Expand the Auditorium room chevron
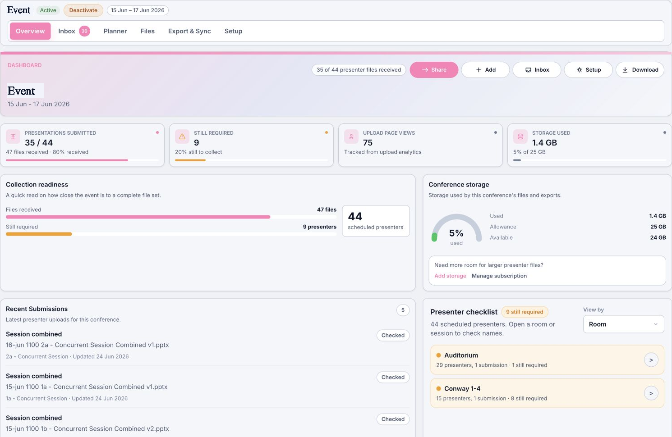672x437 pixels. [651, 360]
